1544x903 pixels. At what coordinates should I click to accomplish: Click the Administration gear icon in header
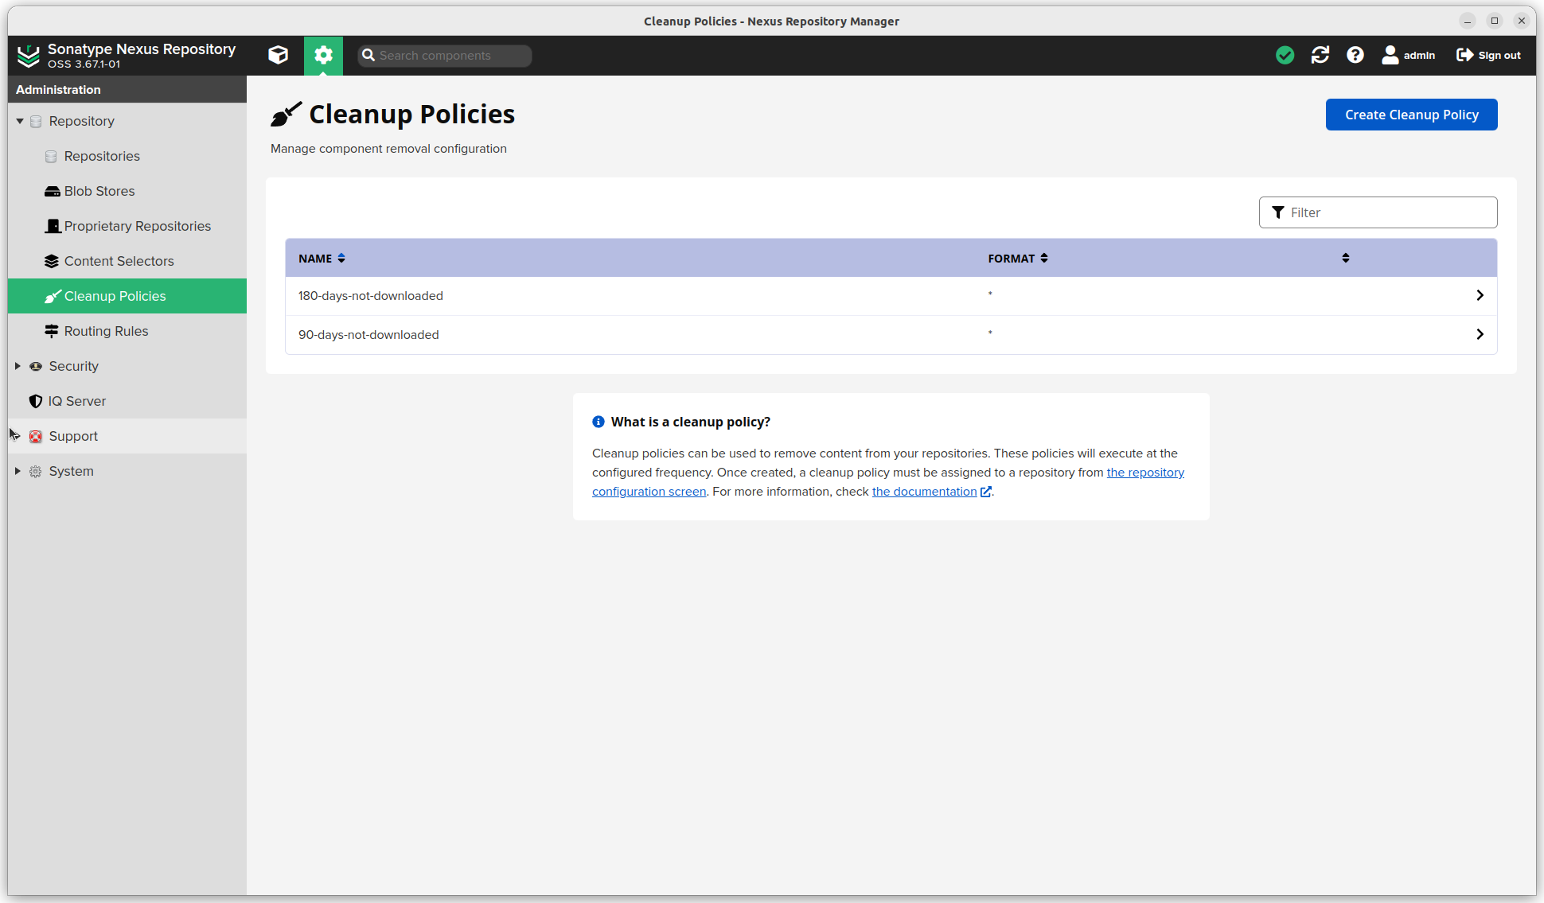(x=323, y=55)
